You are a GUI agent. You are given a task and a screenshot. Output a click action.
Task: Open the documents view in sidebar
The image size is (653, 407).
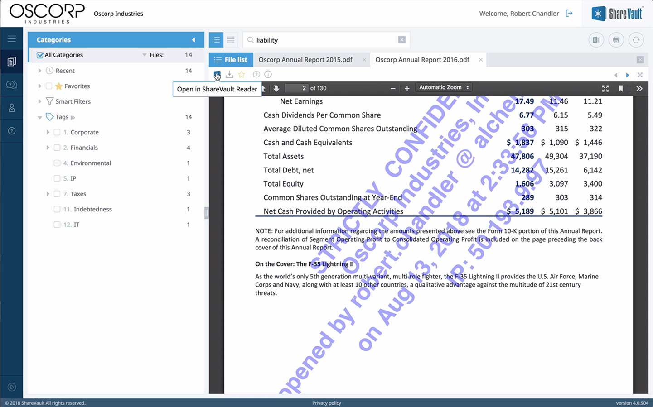[x=12, y=61]
